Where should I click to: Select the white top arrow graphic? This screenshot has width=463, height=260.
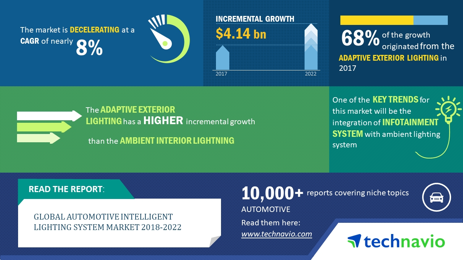click(x=50, y=116)
